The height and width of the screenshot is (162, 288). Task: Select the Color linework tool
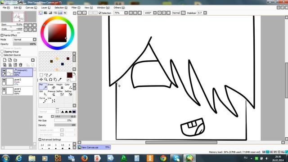[68, 86]
